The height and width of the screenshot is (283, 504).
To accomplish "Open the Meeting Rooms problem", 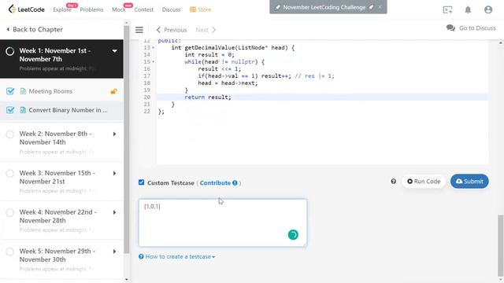I will pyautogui.click(x=50, y=91).
